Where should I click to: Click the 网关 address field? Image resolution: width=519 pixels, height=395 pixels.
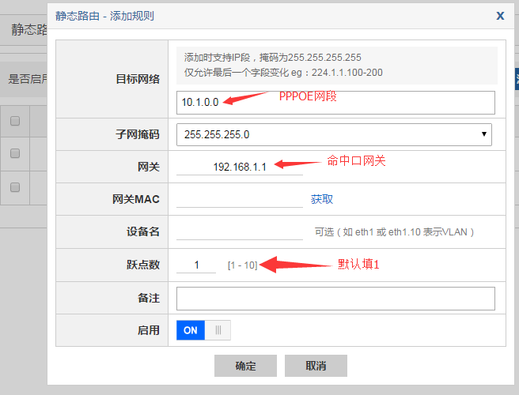(239, 167)
